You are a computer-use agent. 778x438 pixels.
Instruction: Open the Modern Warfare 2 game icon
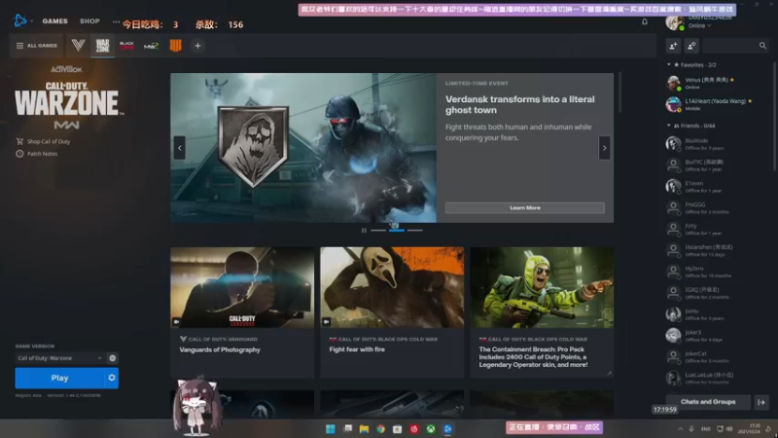pos(151,46)
